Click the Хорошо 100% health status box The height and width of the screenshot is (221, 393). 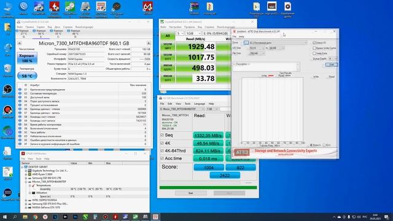[x=27, y=58]
